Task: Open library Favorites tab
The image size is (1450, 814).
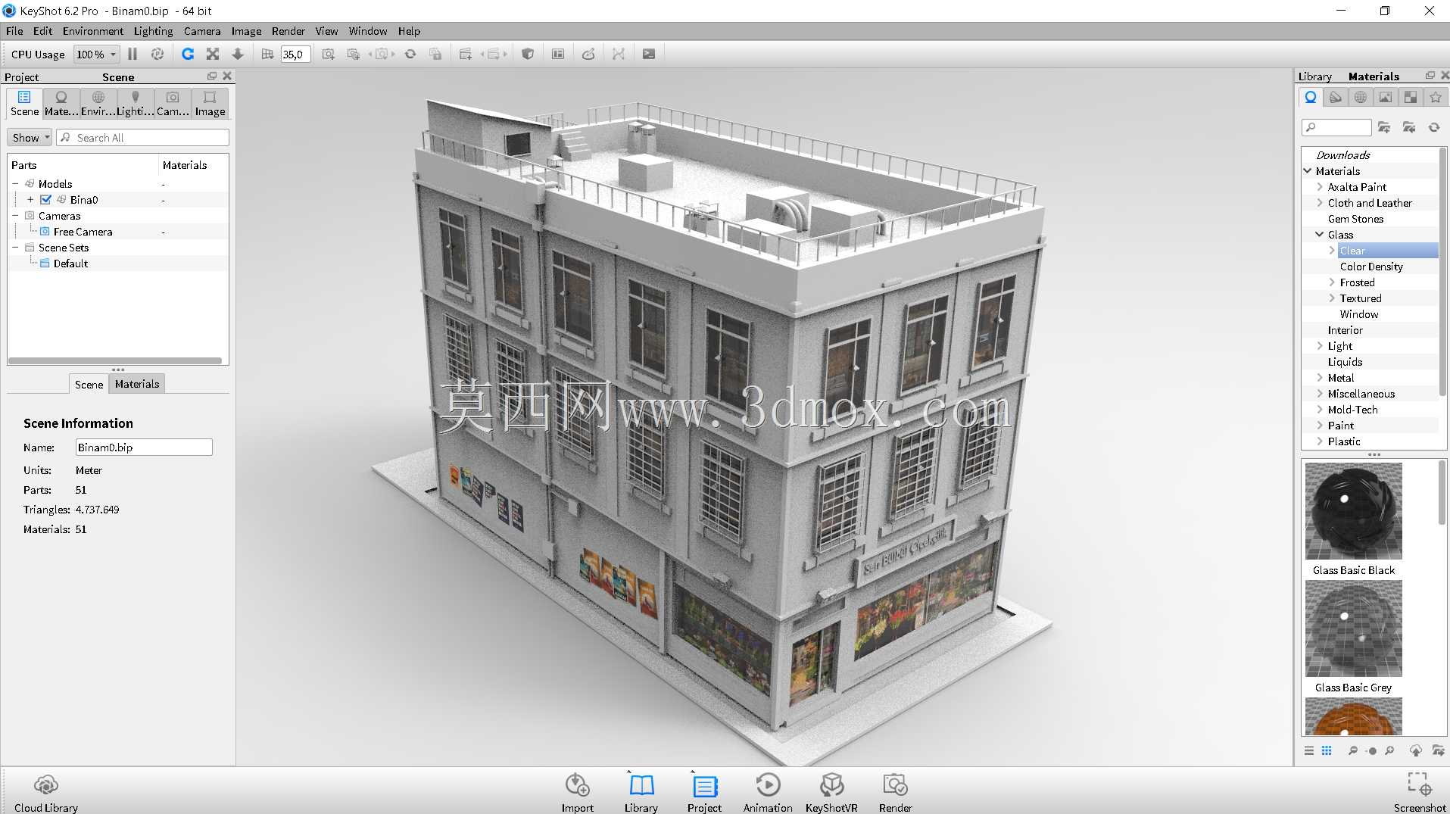Action: click(x=1435, y=97)
